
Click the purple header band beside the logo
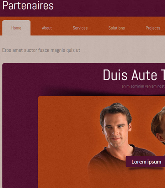(108, 8)
